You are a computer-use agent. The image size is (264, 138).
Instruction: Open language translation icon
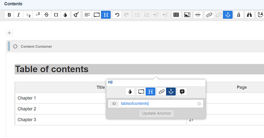click(260, 15)
